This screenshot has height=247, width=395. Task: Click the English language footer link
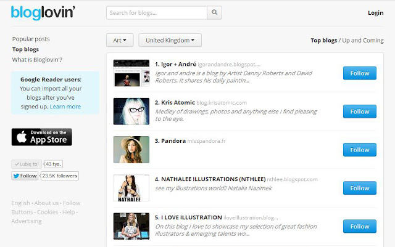[x=20, y=203]
